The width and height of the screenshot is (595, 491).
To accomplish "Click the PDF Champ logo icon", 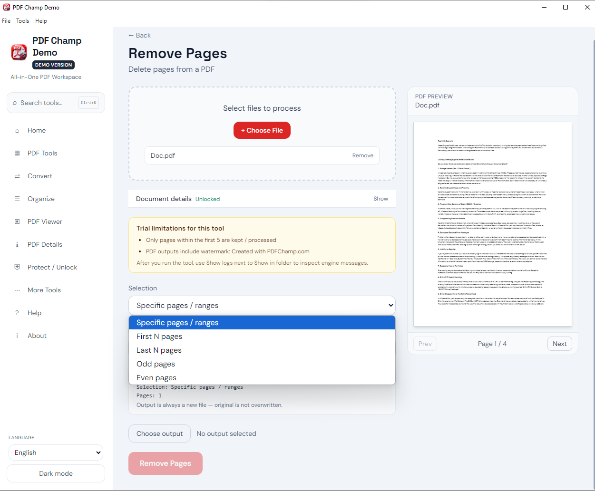I will 19,52.
